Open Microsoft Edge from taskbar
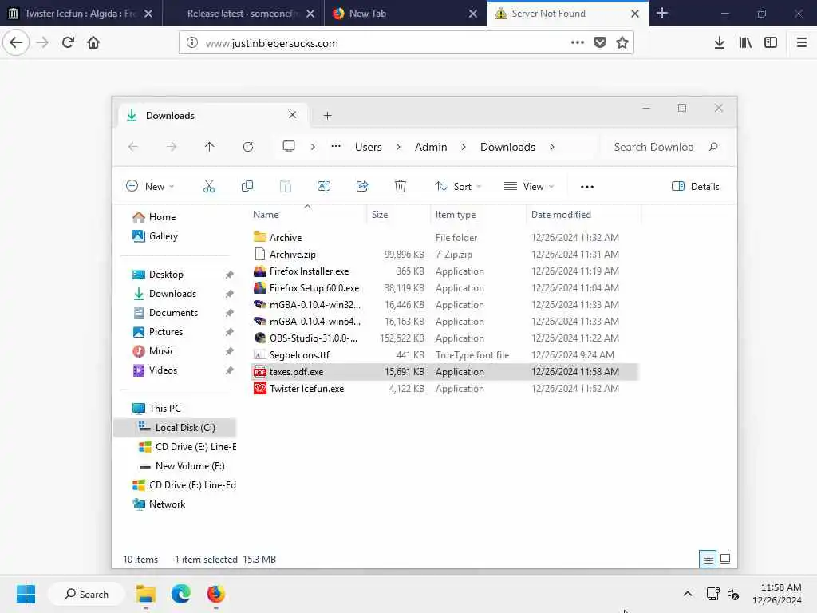Viewport: 817px width, 613px height. click(x=181, y=594)
